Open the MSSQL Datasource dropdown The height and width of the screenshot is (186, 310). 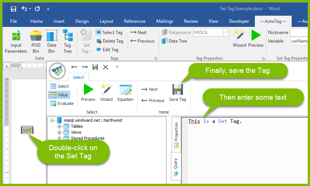[225, 32]
